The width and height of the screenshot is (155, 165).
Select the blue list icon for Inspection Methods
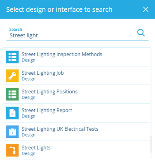[x=12, y=57]
